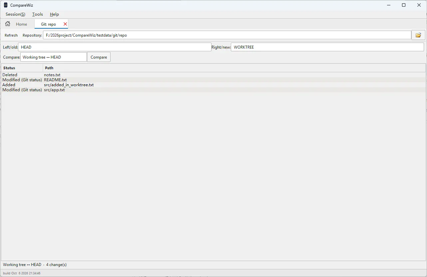Click the Compare button

(x=99, y=57)
